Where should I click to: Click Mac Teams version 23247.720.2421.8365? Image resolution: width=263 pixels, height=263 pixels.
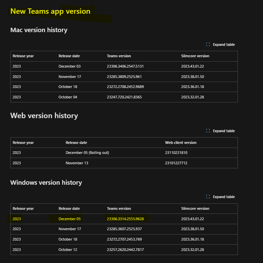pos(124,97)
